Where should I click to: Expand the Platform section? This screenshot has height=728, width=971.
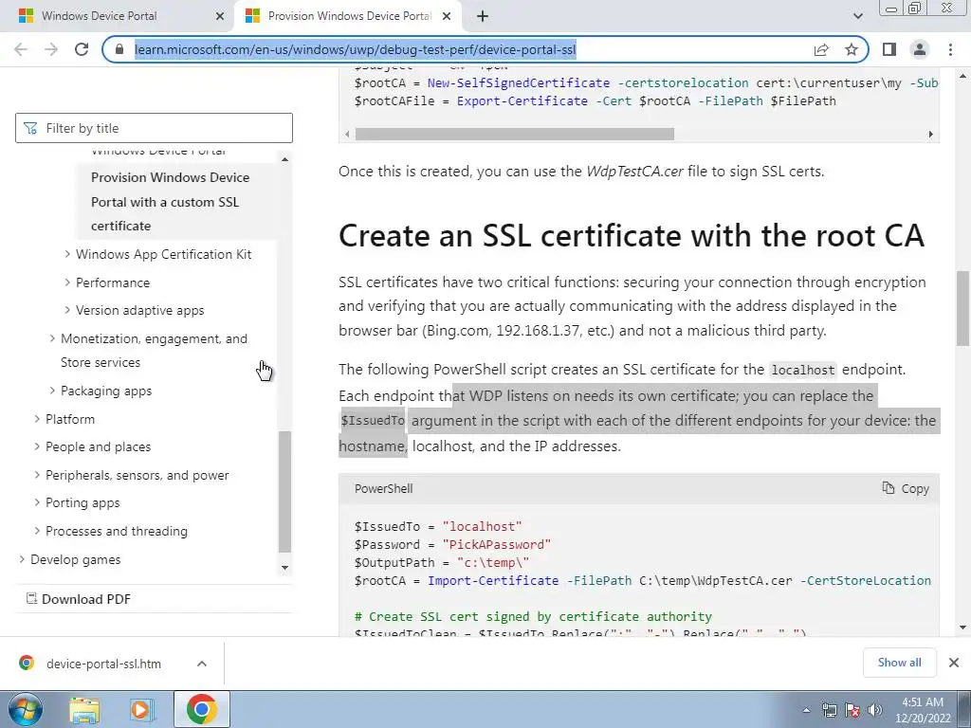70,419
